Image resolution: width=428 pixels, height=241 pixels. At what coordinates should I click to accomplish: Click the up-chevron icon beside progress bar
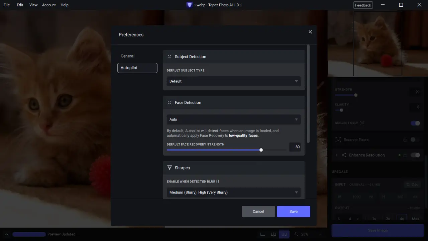6,234
